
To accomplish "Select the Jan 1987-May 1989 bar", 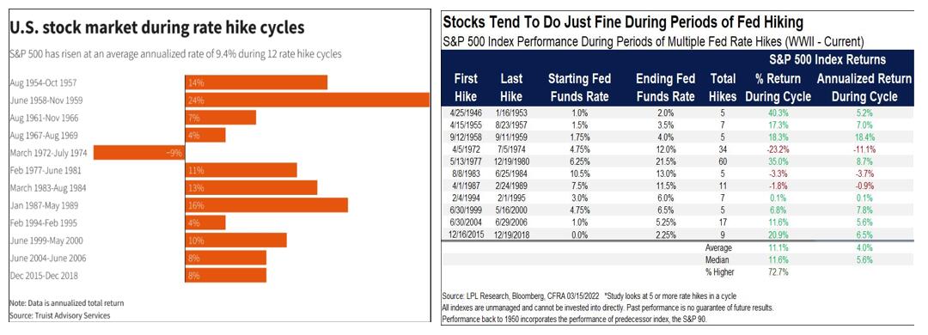I will click(x=266, y=205).
